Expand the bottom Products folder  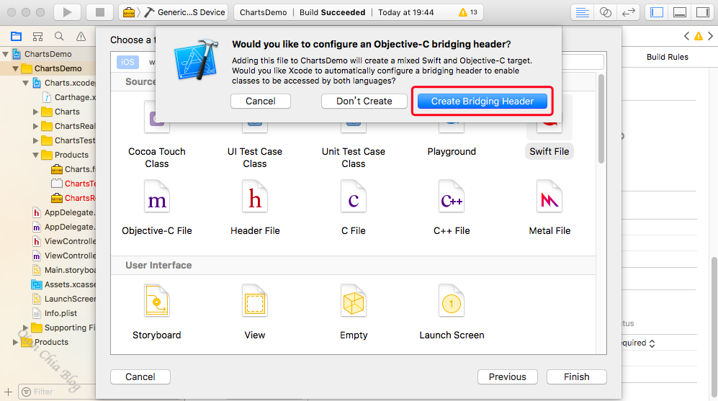tap(16, 342)
